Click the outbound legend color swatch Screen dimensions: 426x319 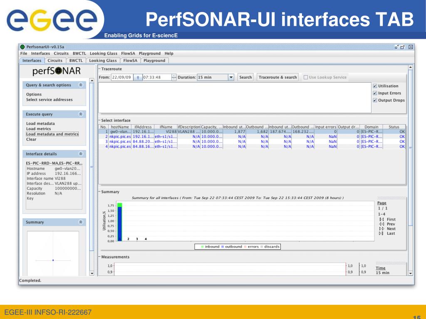[x=223, y=247]
